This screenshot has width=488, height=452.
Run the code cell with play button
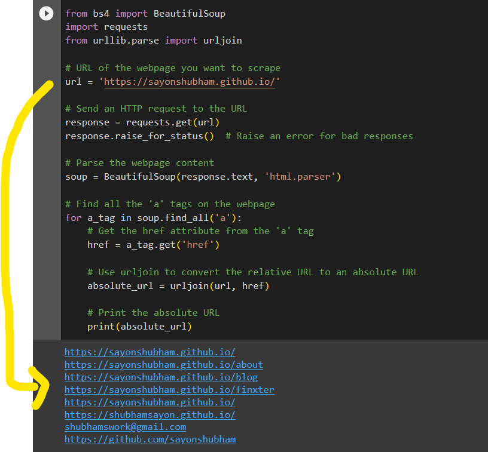tap(47, 13)
